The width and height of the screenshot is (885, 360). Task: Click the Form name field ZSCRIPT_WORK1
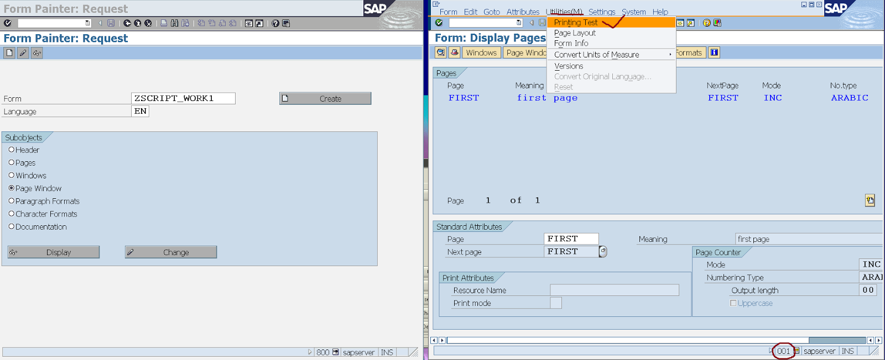(x=183, y=98)
